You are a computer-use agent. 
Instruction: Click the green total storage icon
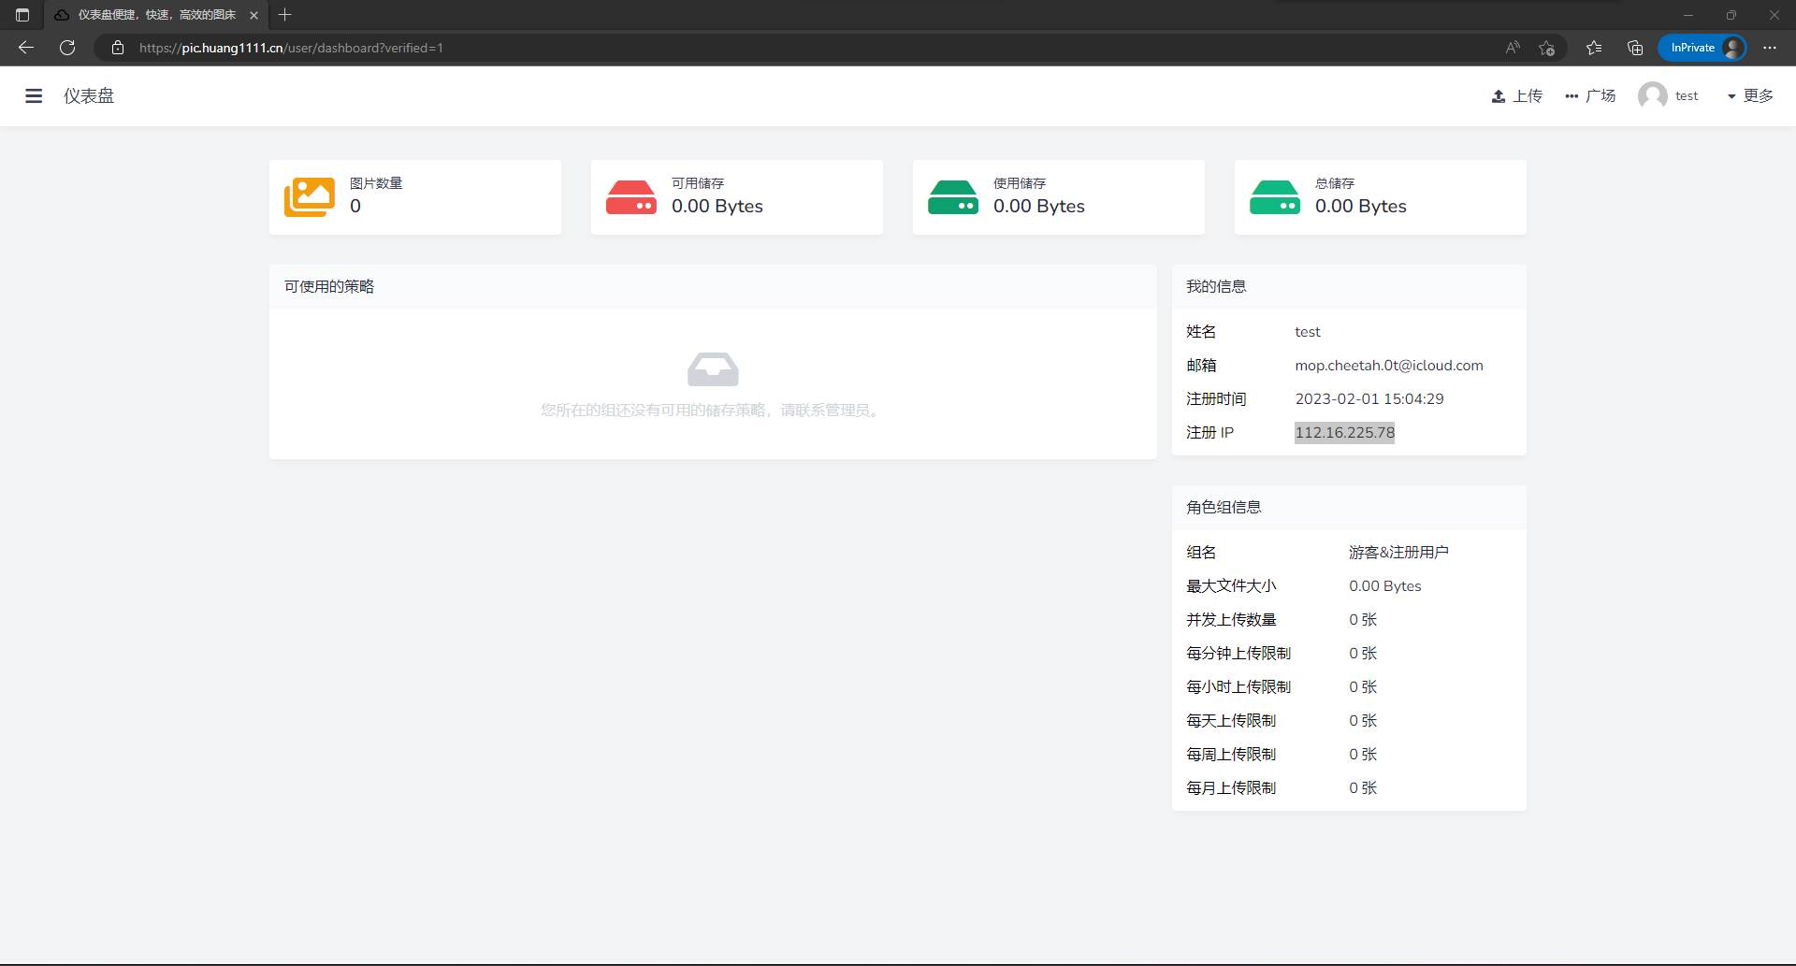[1275, 197]
